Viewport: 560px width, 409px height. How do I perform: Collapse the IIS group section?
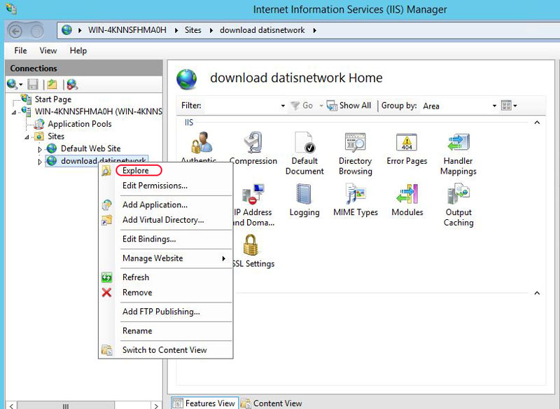tap(537, 123)
